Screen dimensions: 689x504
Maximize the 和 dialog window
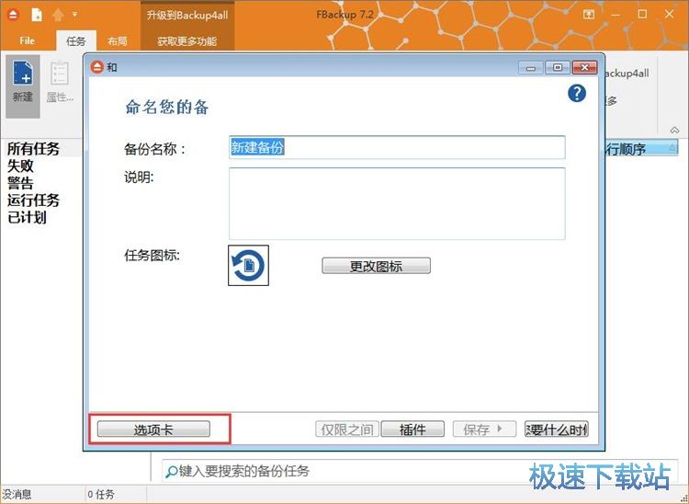(558, 68)
